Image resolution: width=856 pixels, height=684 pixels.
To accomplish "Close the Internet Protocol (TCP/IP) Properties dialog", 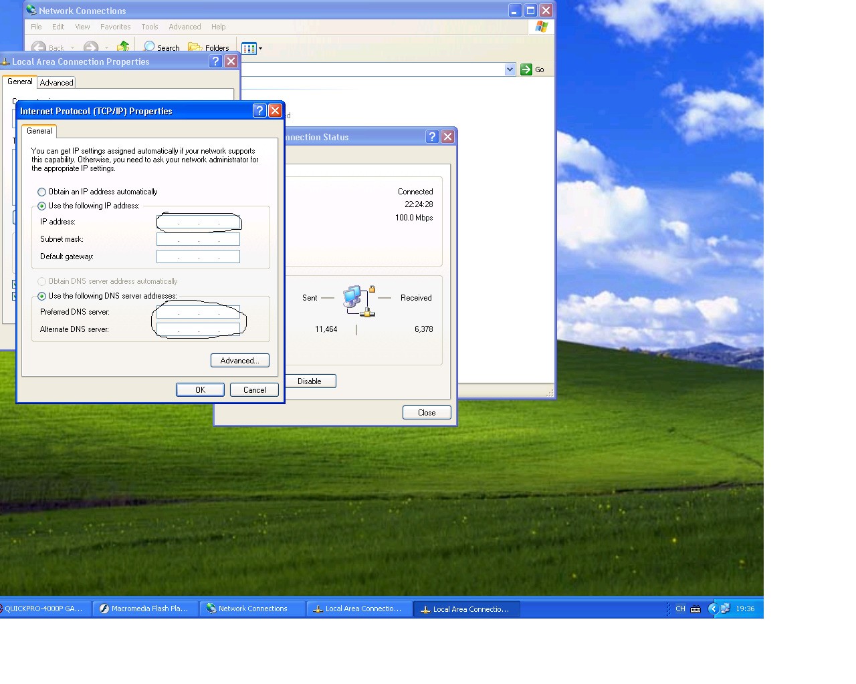I will [x=275, y=111].
